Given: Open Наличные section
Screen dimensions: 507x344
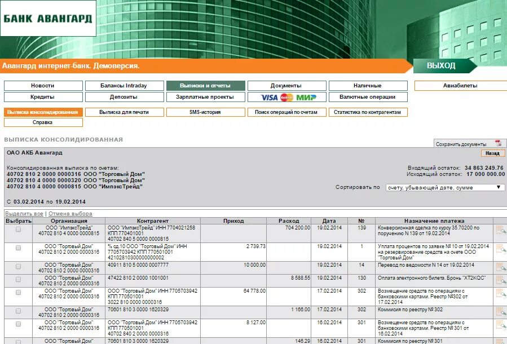Looking at the screenshot, I should (368, 86).
